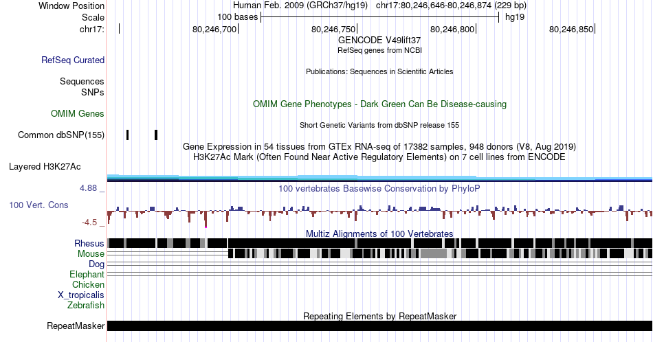Viewport: 653px width, 342px height.
Task: Click the 100 bases scale bar
Action: [x=379, y=17]
